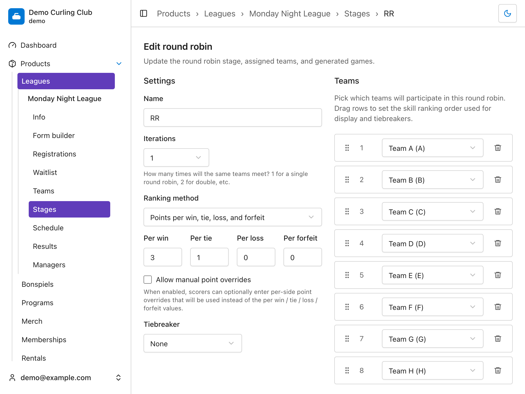Collapse the Products section chevron

coord(119,64)
